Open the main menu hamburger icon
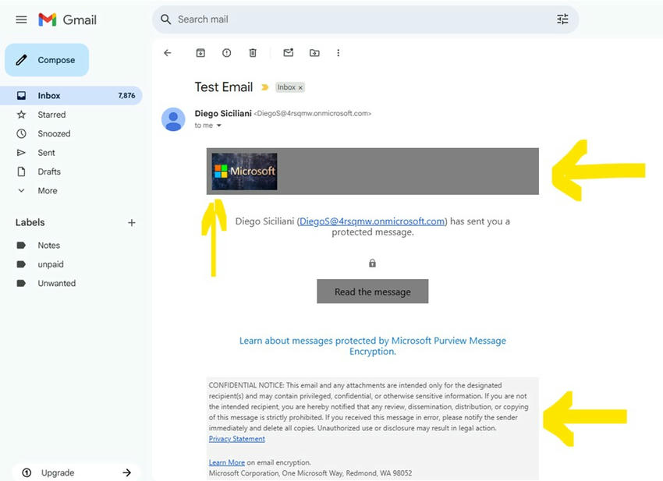The height and width of the screenshot is (481, 663). pyautogui.click(x=21, y=19)
